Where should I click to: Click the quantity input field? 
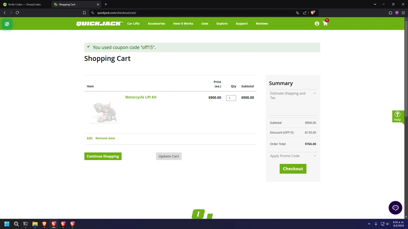pos(231,98)
